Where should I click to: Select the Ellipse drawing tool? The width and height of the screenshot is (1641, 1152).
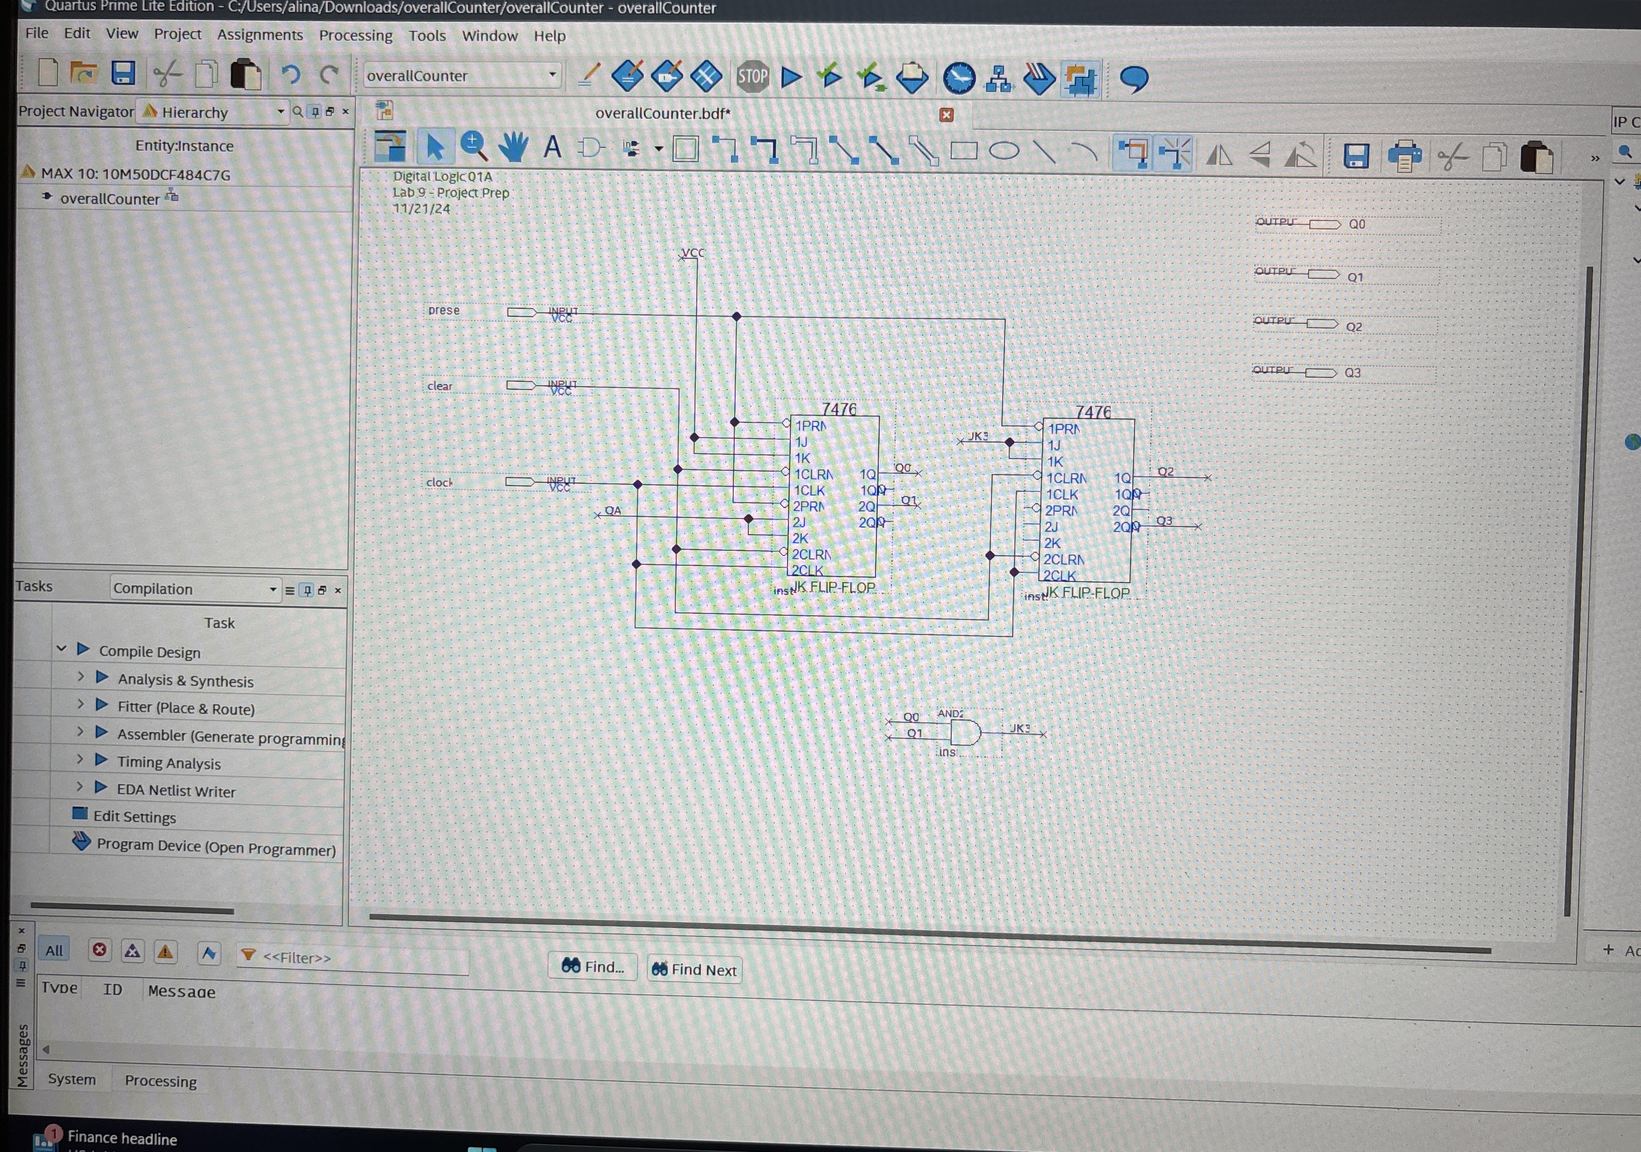tap(1004, 151)
